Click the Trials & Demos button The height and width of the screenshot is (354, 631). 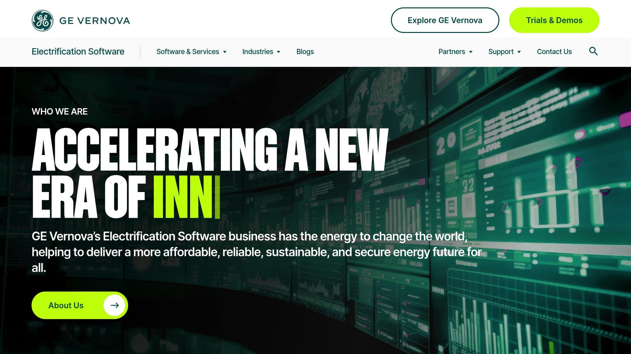554,20
